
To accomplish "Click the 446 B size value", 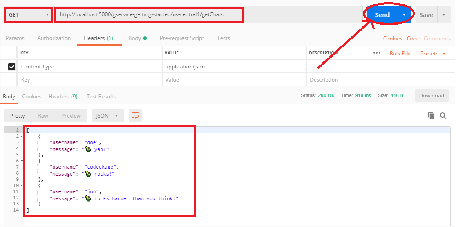I will coord(397,95).
